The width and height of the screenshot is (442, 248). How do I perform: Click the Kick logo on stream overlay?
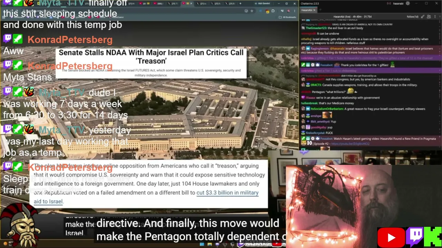click(433, 237)
